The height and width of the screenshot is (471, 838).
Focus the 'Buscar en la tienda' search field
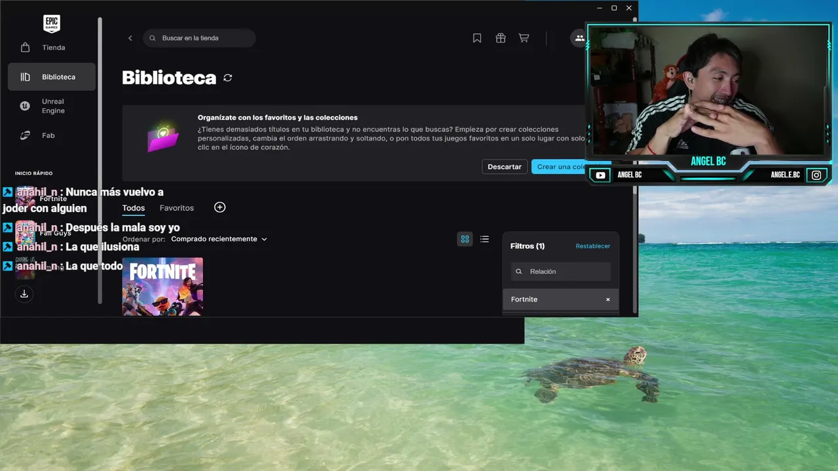click(199, 38)
